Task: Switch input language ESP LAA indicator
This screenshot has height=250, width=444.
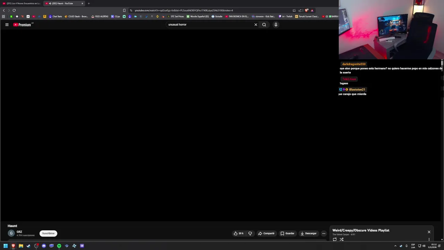Action: (413, 246)
